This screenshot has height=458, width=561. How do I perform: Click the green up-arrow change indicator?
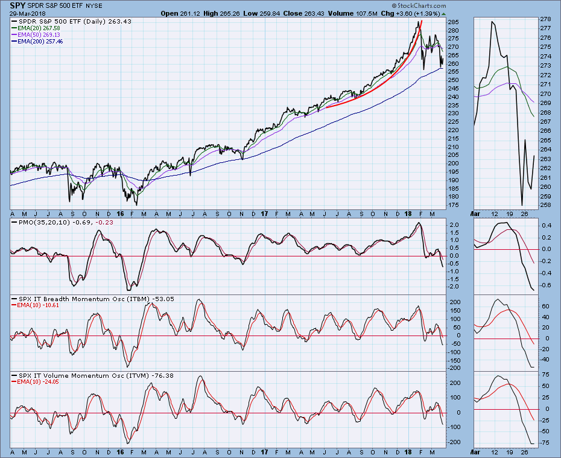(443, 14)
